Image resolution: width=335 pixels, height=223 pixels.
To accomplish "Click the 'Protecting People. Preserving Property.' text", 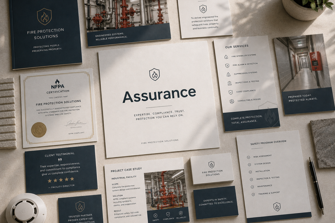I will tap(47, 49).
